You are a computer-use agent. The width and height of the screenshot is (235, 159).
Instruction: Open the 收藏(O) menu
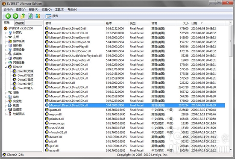(x=47, y=9)
